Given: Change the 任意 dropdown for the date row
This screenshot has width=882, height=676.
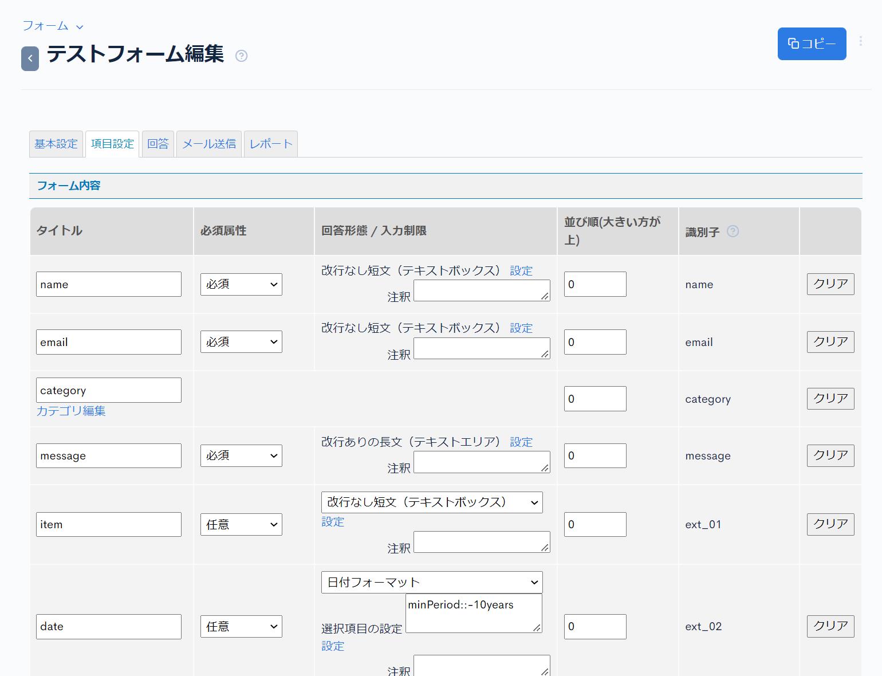Looking at the screenshot, I should 241,626.
